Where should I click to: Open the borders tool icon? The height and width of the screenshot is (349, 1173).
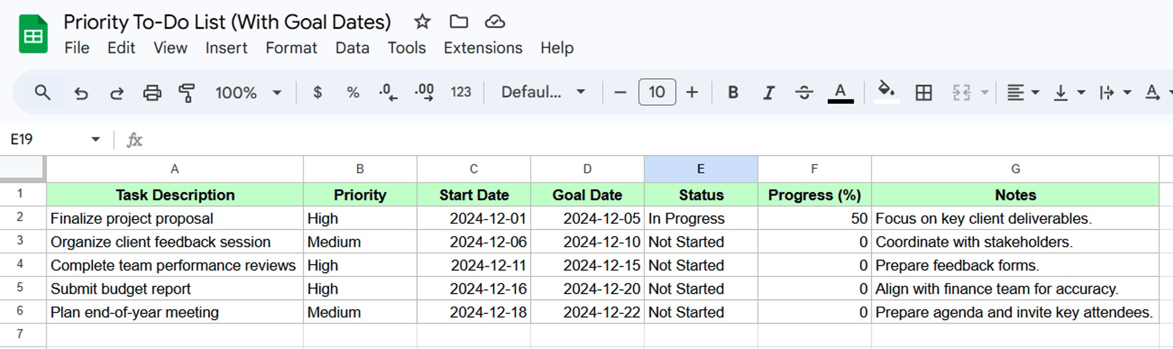click(924, 93)
